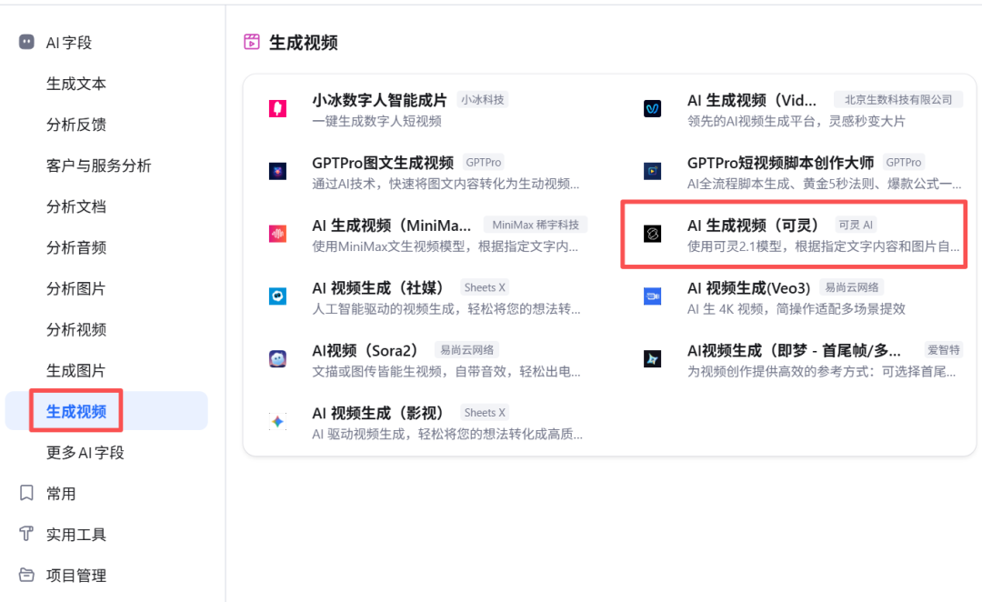Open the Vidu AI 生成视频 icon

point(652,107)
